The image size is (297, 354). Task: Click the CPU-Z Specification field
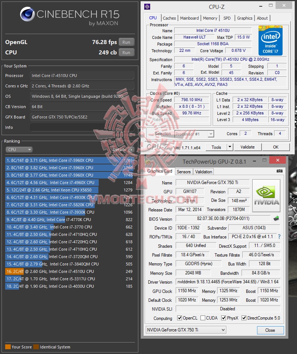pos(230,59)
